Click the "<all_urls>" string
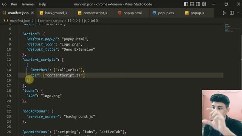The width and height of the screenshot is (242, 136). (68, 70)
